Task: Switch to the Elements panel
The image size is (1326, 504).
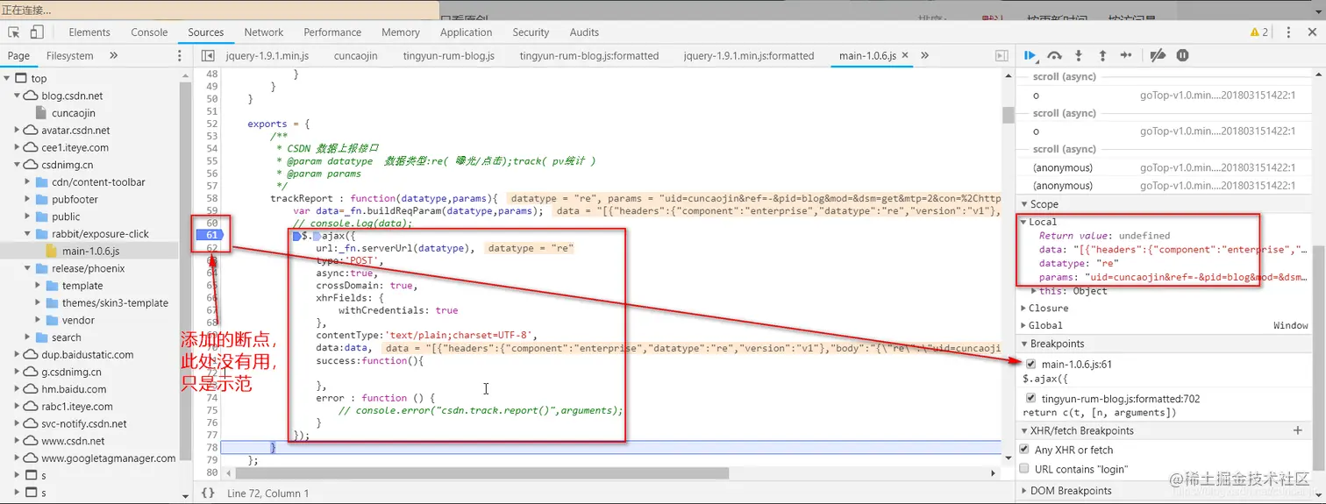Action: coord(89,32)
